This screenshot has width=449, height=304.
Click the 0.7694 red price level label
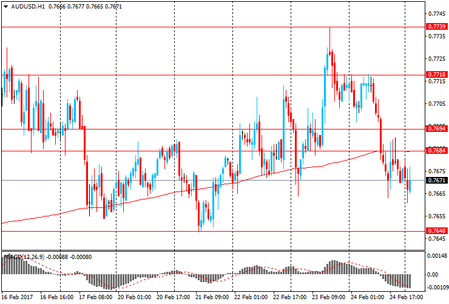click(436, 129)
